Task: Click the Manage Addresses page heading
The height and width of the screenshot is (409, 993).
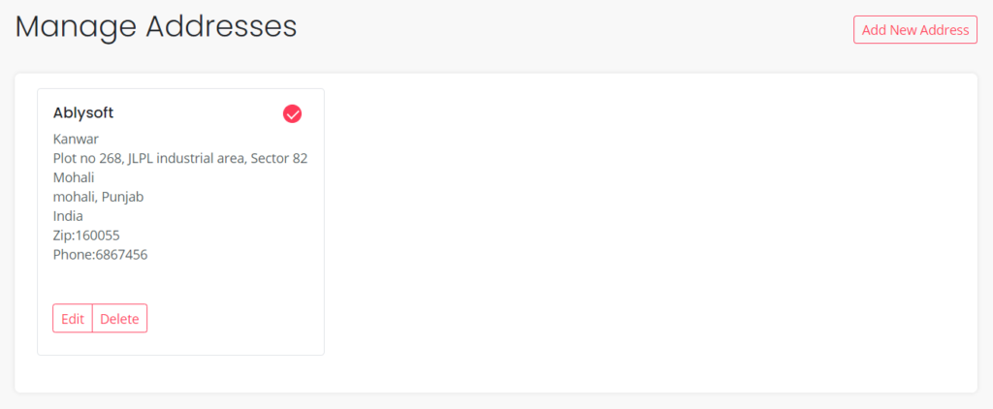Action: [156, 26]
